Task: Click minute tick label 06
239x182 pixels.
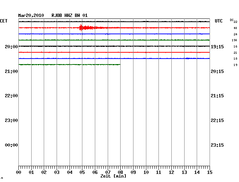Action: (95, 172)
